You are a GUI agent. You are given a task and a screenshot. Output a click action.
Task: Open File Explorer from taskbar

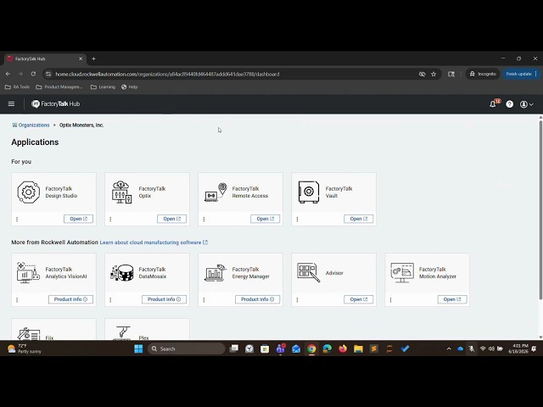pos(358,348)
